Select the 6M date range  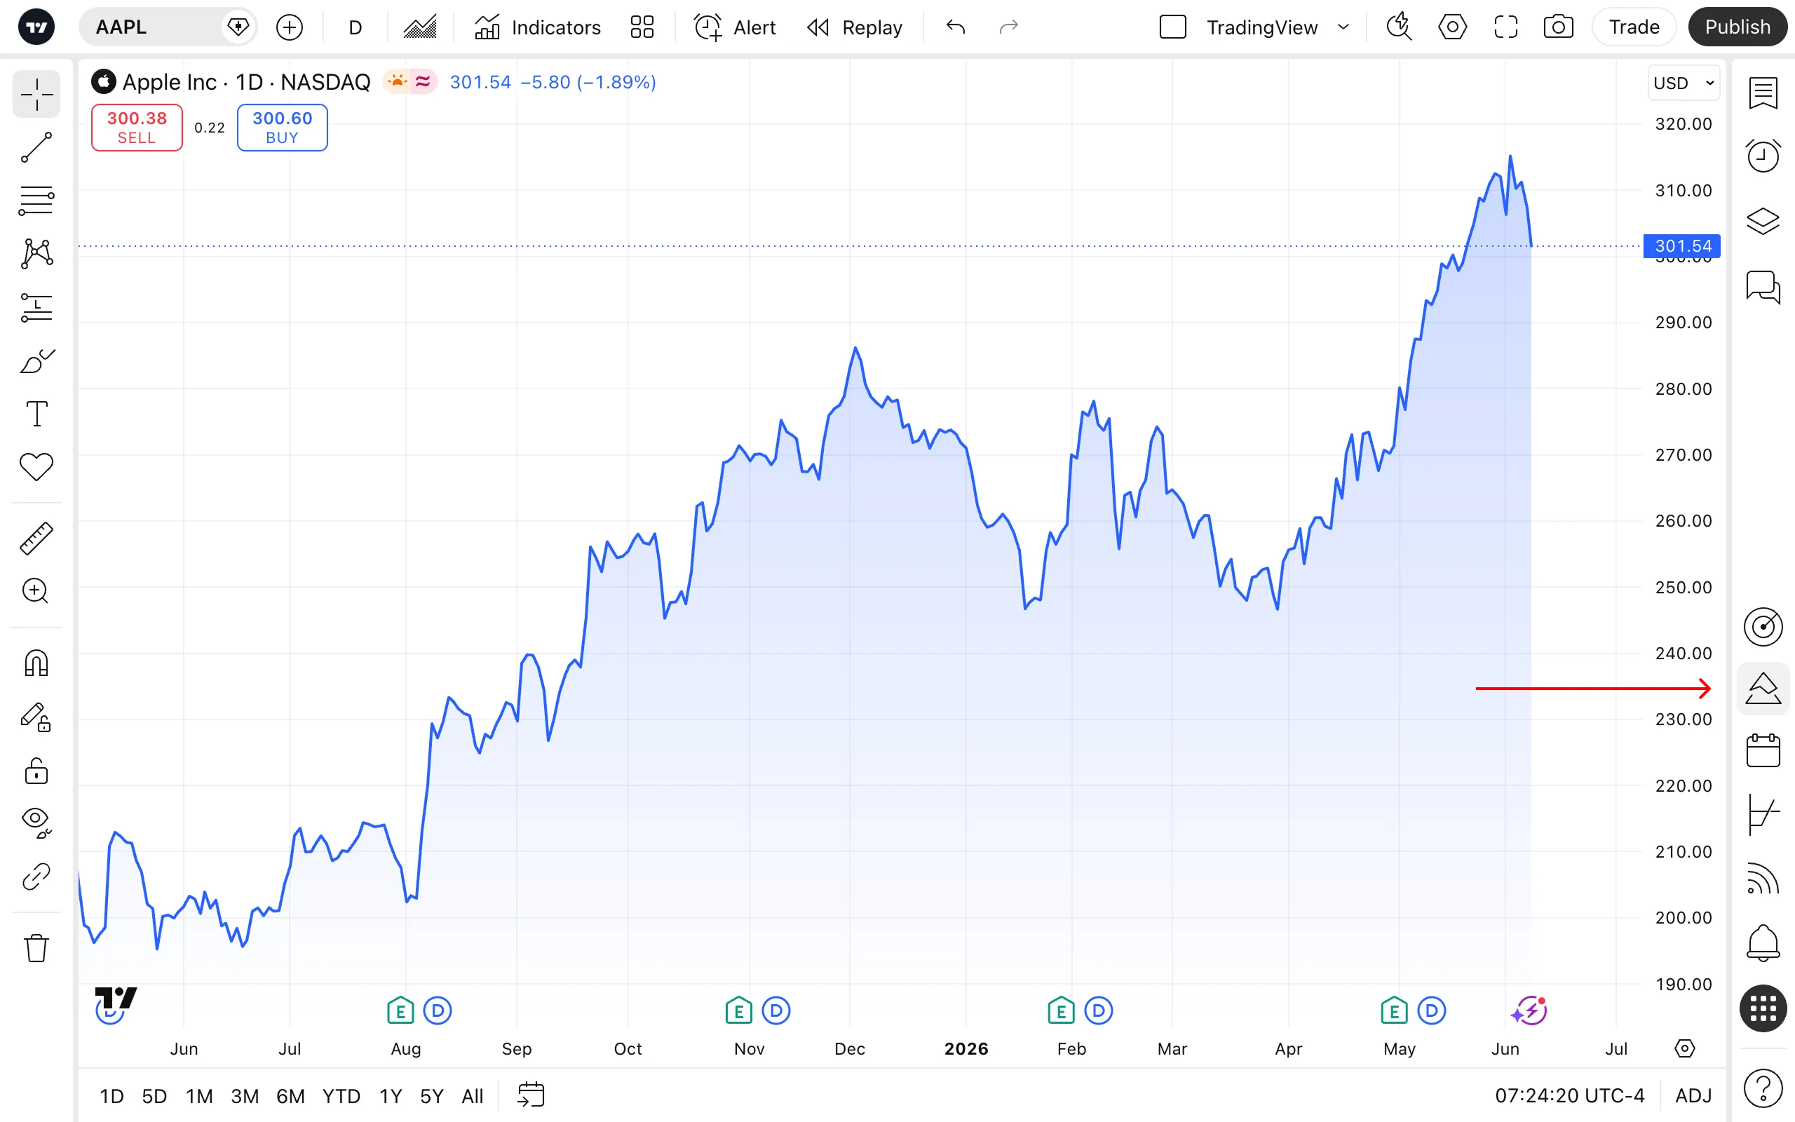(x=291, y=1096)
